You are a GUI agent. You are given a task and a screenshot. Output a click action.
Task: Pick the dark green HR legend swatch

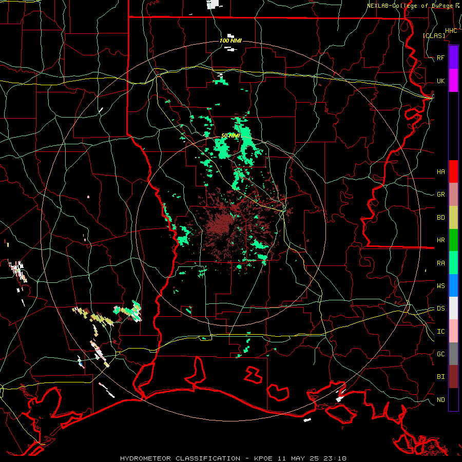tap(453, 240)
